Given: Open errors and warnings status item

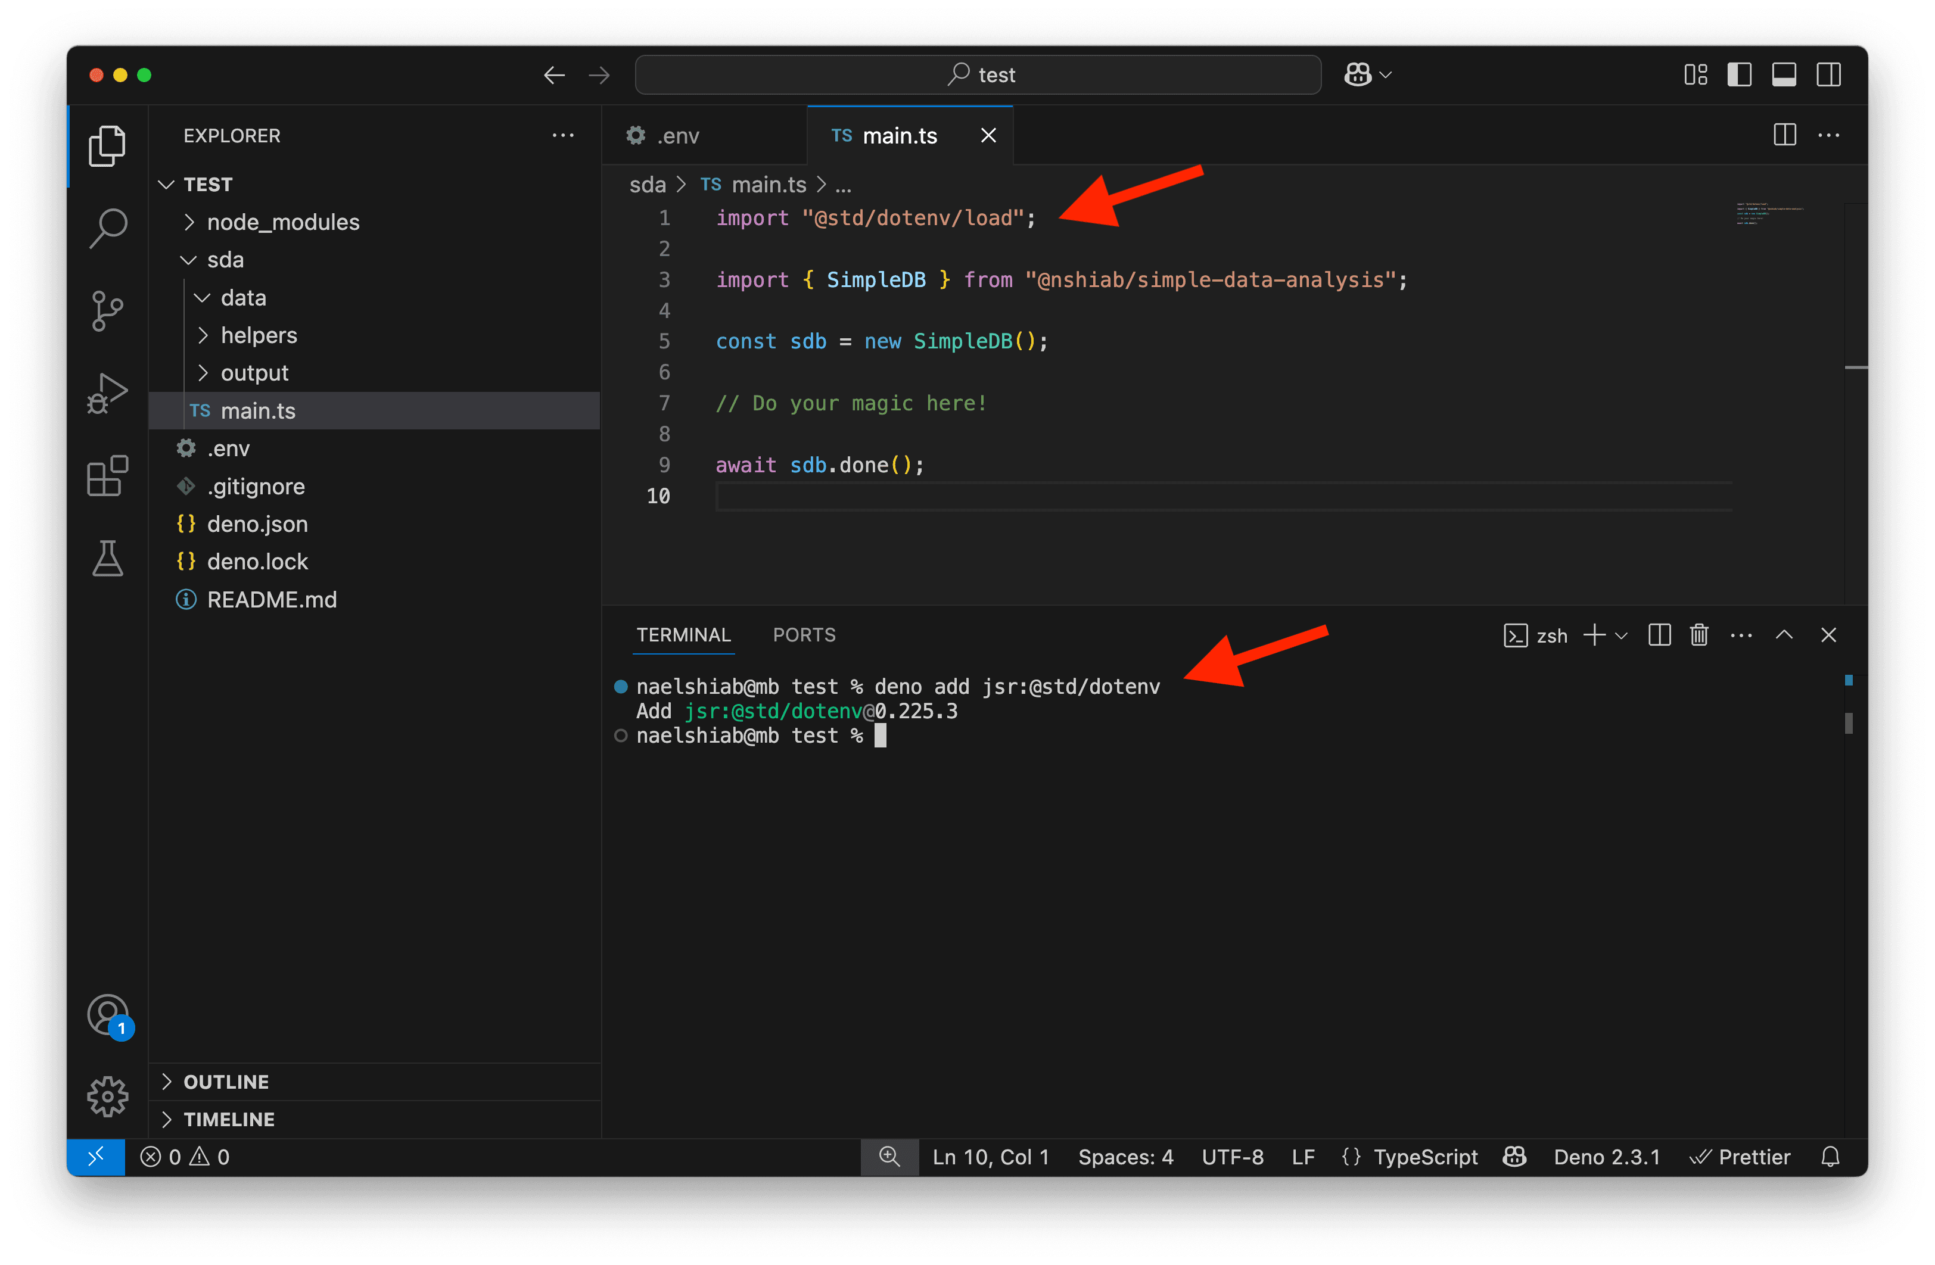Looking at the screenshot, I should tap(185, 1157).
